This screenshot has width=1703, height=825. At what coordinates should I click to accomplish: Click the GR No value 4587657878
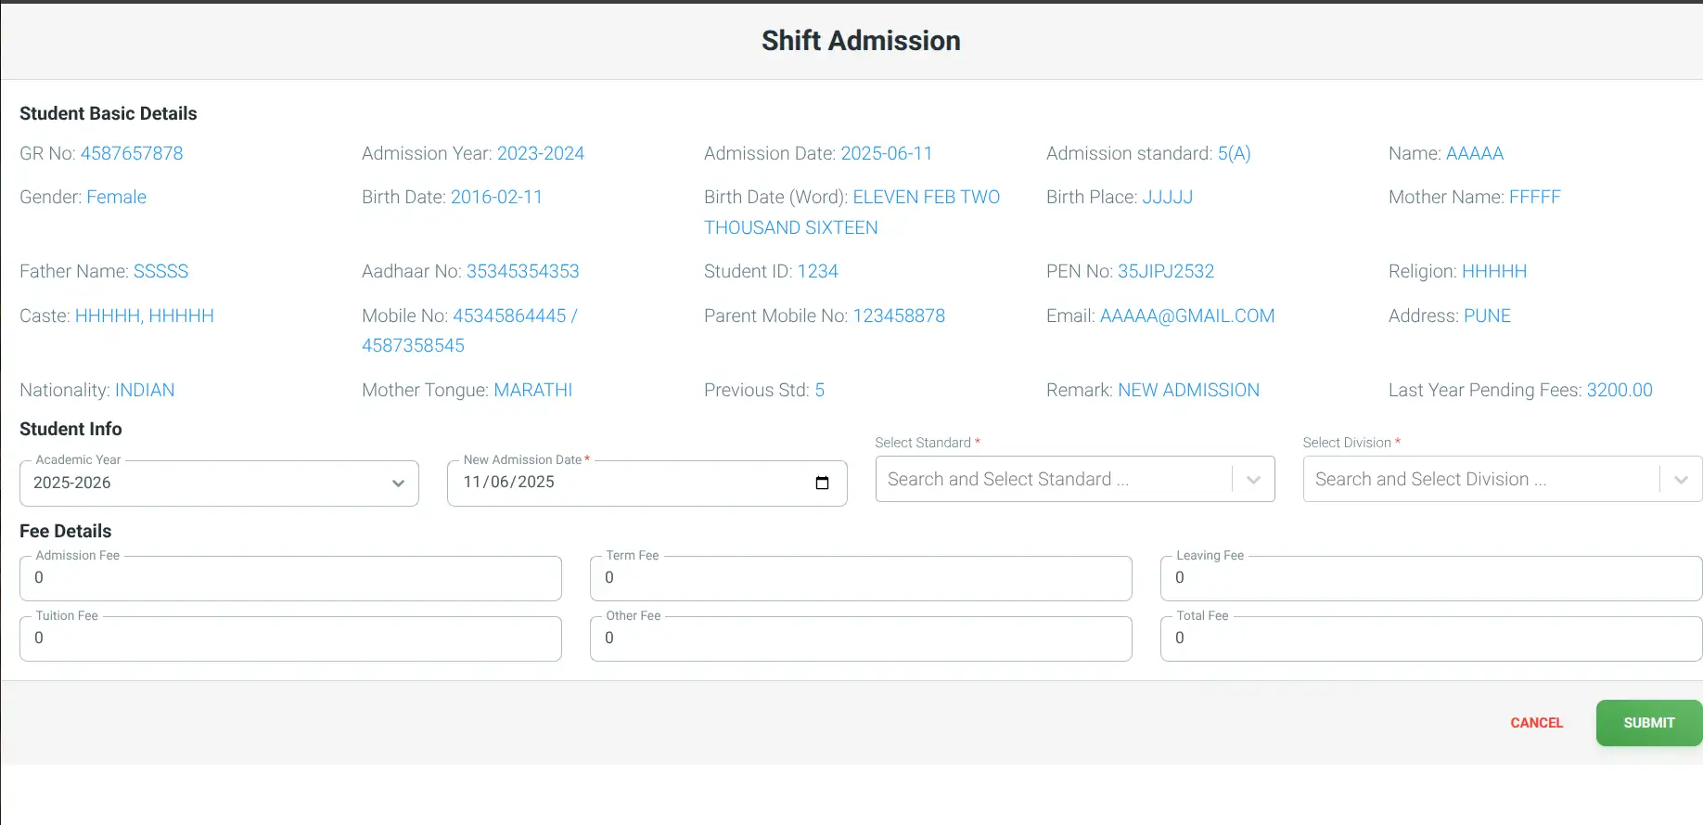click(x=132, y=154)
